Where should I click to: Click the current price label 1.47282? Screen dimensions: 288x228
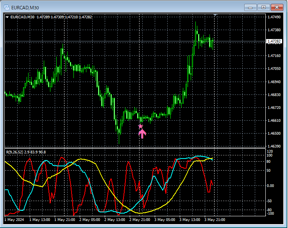pos(274,41)
